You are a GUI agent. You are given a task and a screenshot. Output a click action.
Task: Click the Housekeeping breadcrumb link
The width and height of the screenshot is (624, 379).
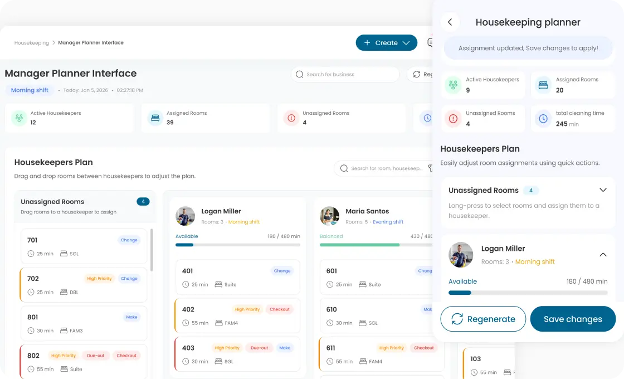point(32,43)
